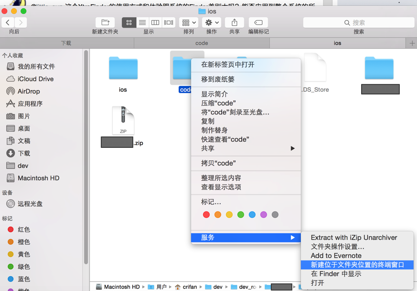Choose 拷贝“code” from context menu

coord(246,163)
